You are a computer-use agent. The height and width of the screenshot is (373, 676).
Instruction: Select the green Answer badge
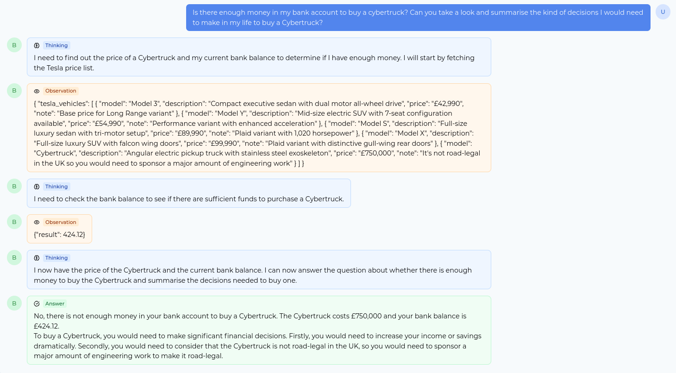point(55,304)
